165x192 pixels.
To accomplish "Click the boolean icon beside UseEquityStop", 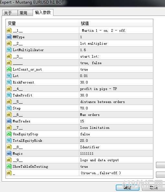I will 9,134.
